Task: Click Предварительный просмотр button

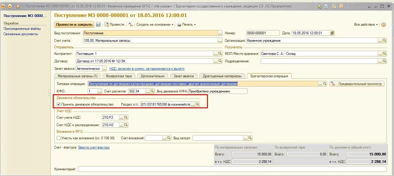Action: point(357,84)
